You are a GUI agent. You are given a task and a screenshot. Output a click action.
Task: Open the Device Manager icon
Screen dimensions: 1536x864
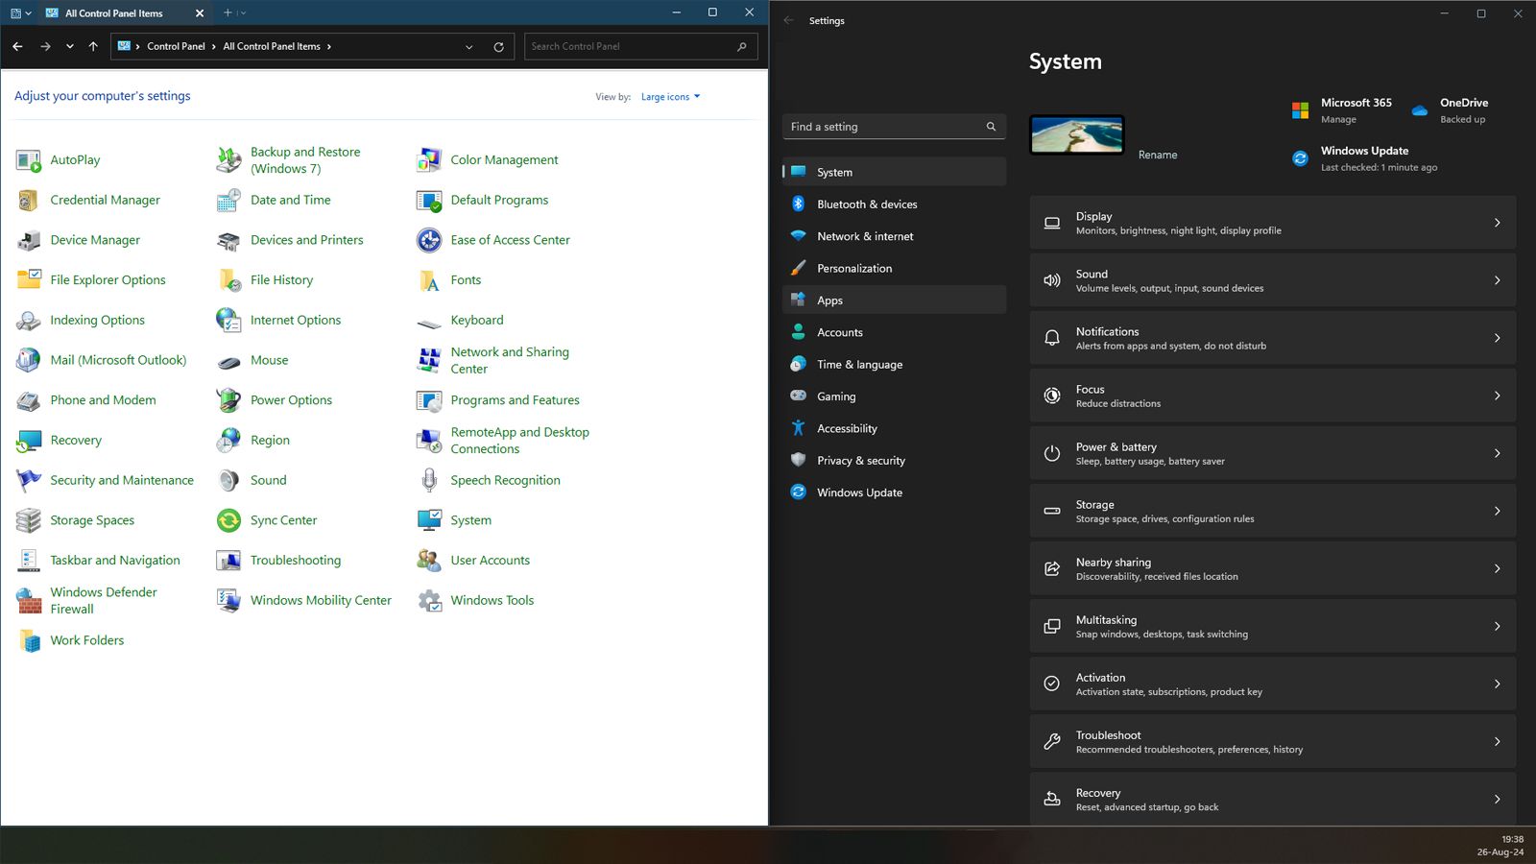[x=29, y=240]
